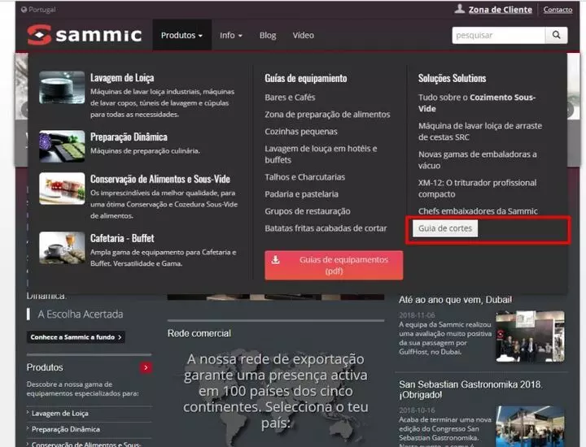Open Novas gamas de embaladoras a vácuo
586x447 pixels.
478,159
